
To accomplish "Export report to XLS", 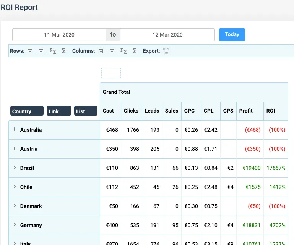I will click(166, 51).
